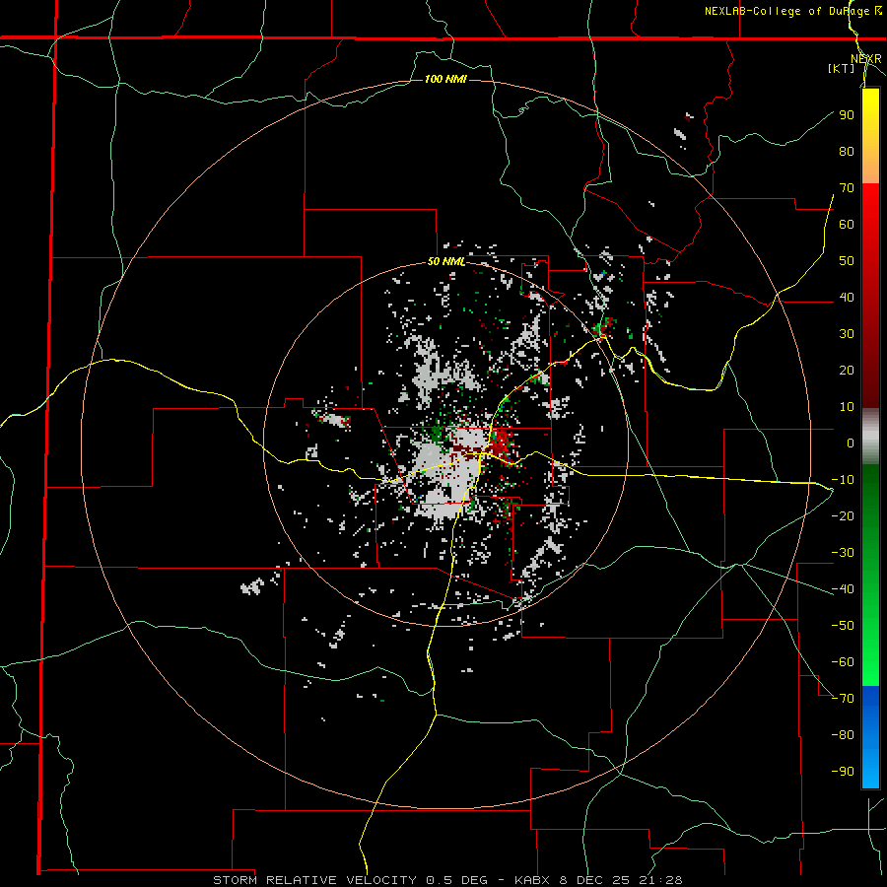Click the 60 value on velocity scale
The height and width of the screenshot is (887, 887).
[847, 224]
